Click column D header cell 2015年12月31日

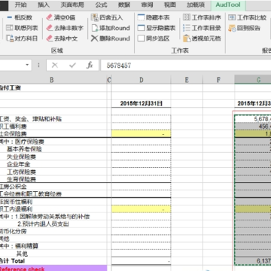pyautogui.click(x=142, y=103)
